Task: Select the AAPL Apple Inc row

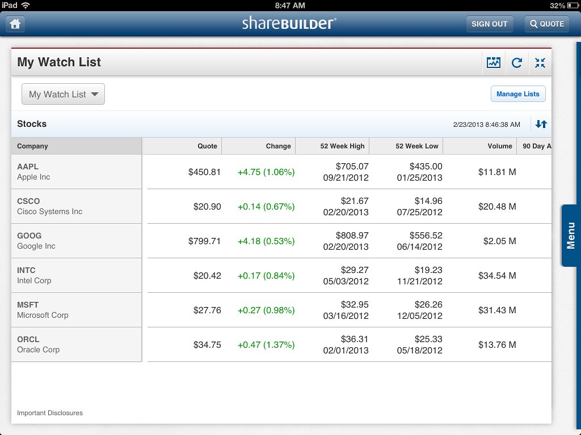Action: 76,172
